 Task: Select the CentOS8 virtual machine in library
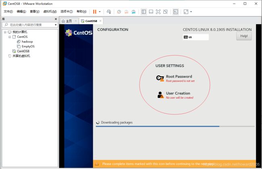point(23,51)
